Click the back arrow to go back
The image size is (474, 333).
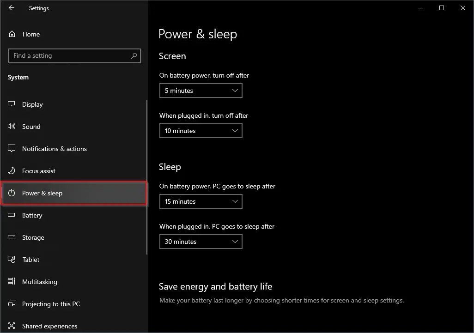11,8
